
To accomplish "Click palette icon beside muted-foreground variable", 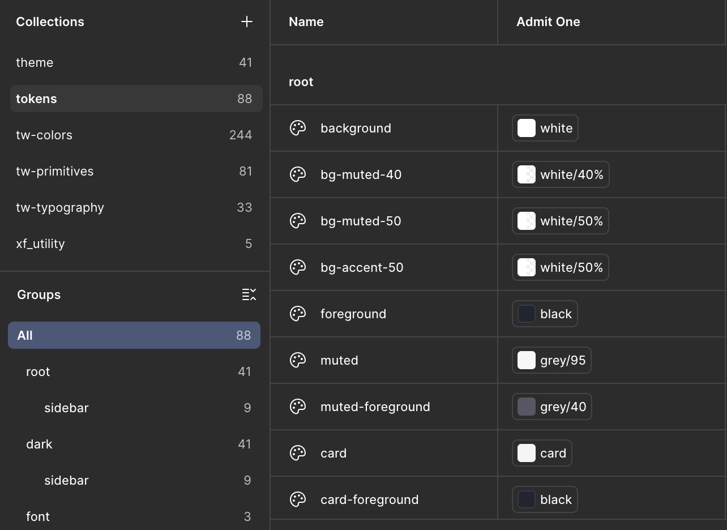I will [298, 407].
